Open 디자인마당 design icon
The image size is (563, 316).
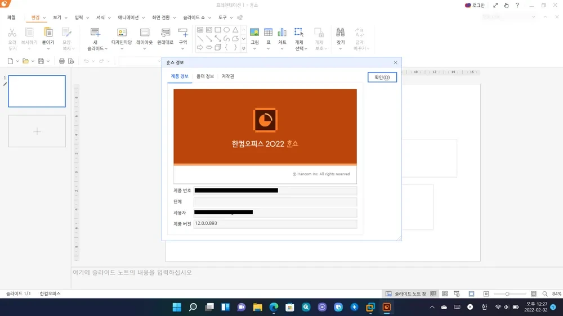coord(122,32)
